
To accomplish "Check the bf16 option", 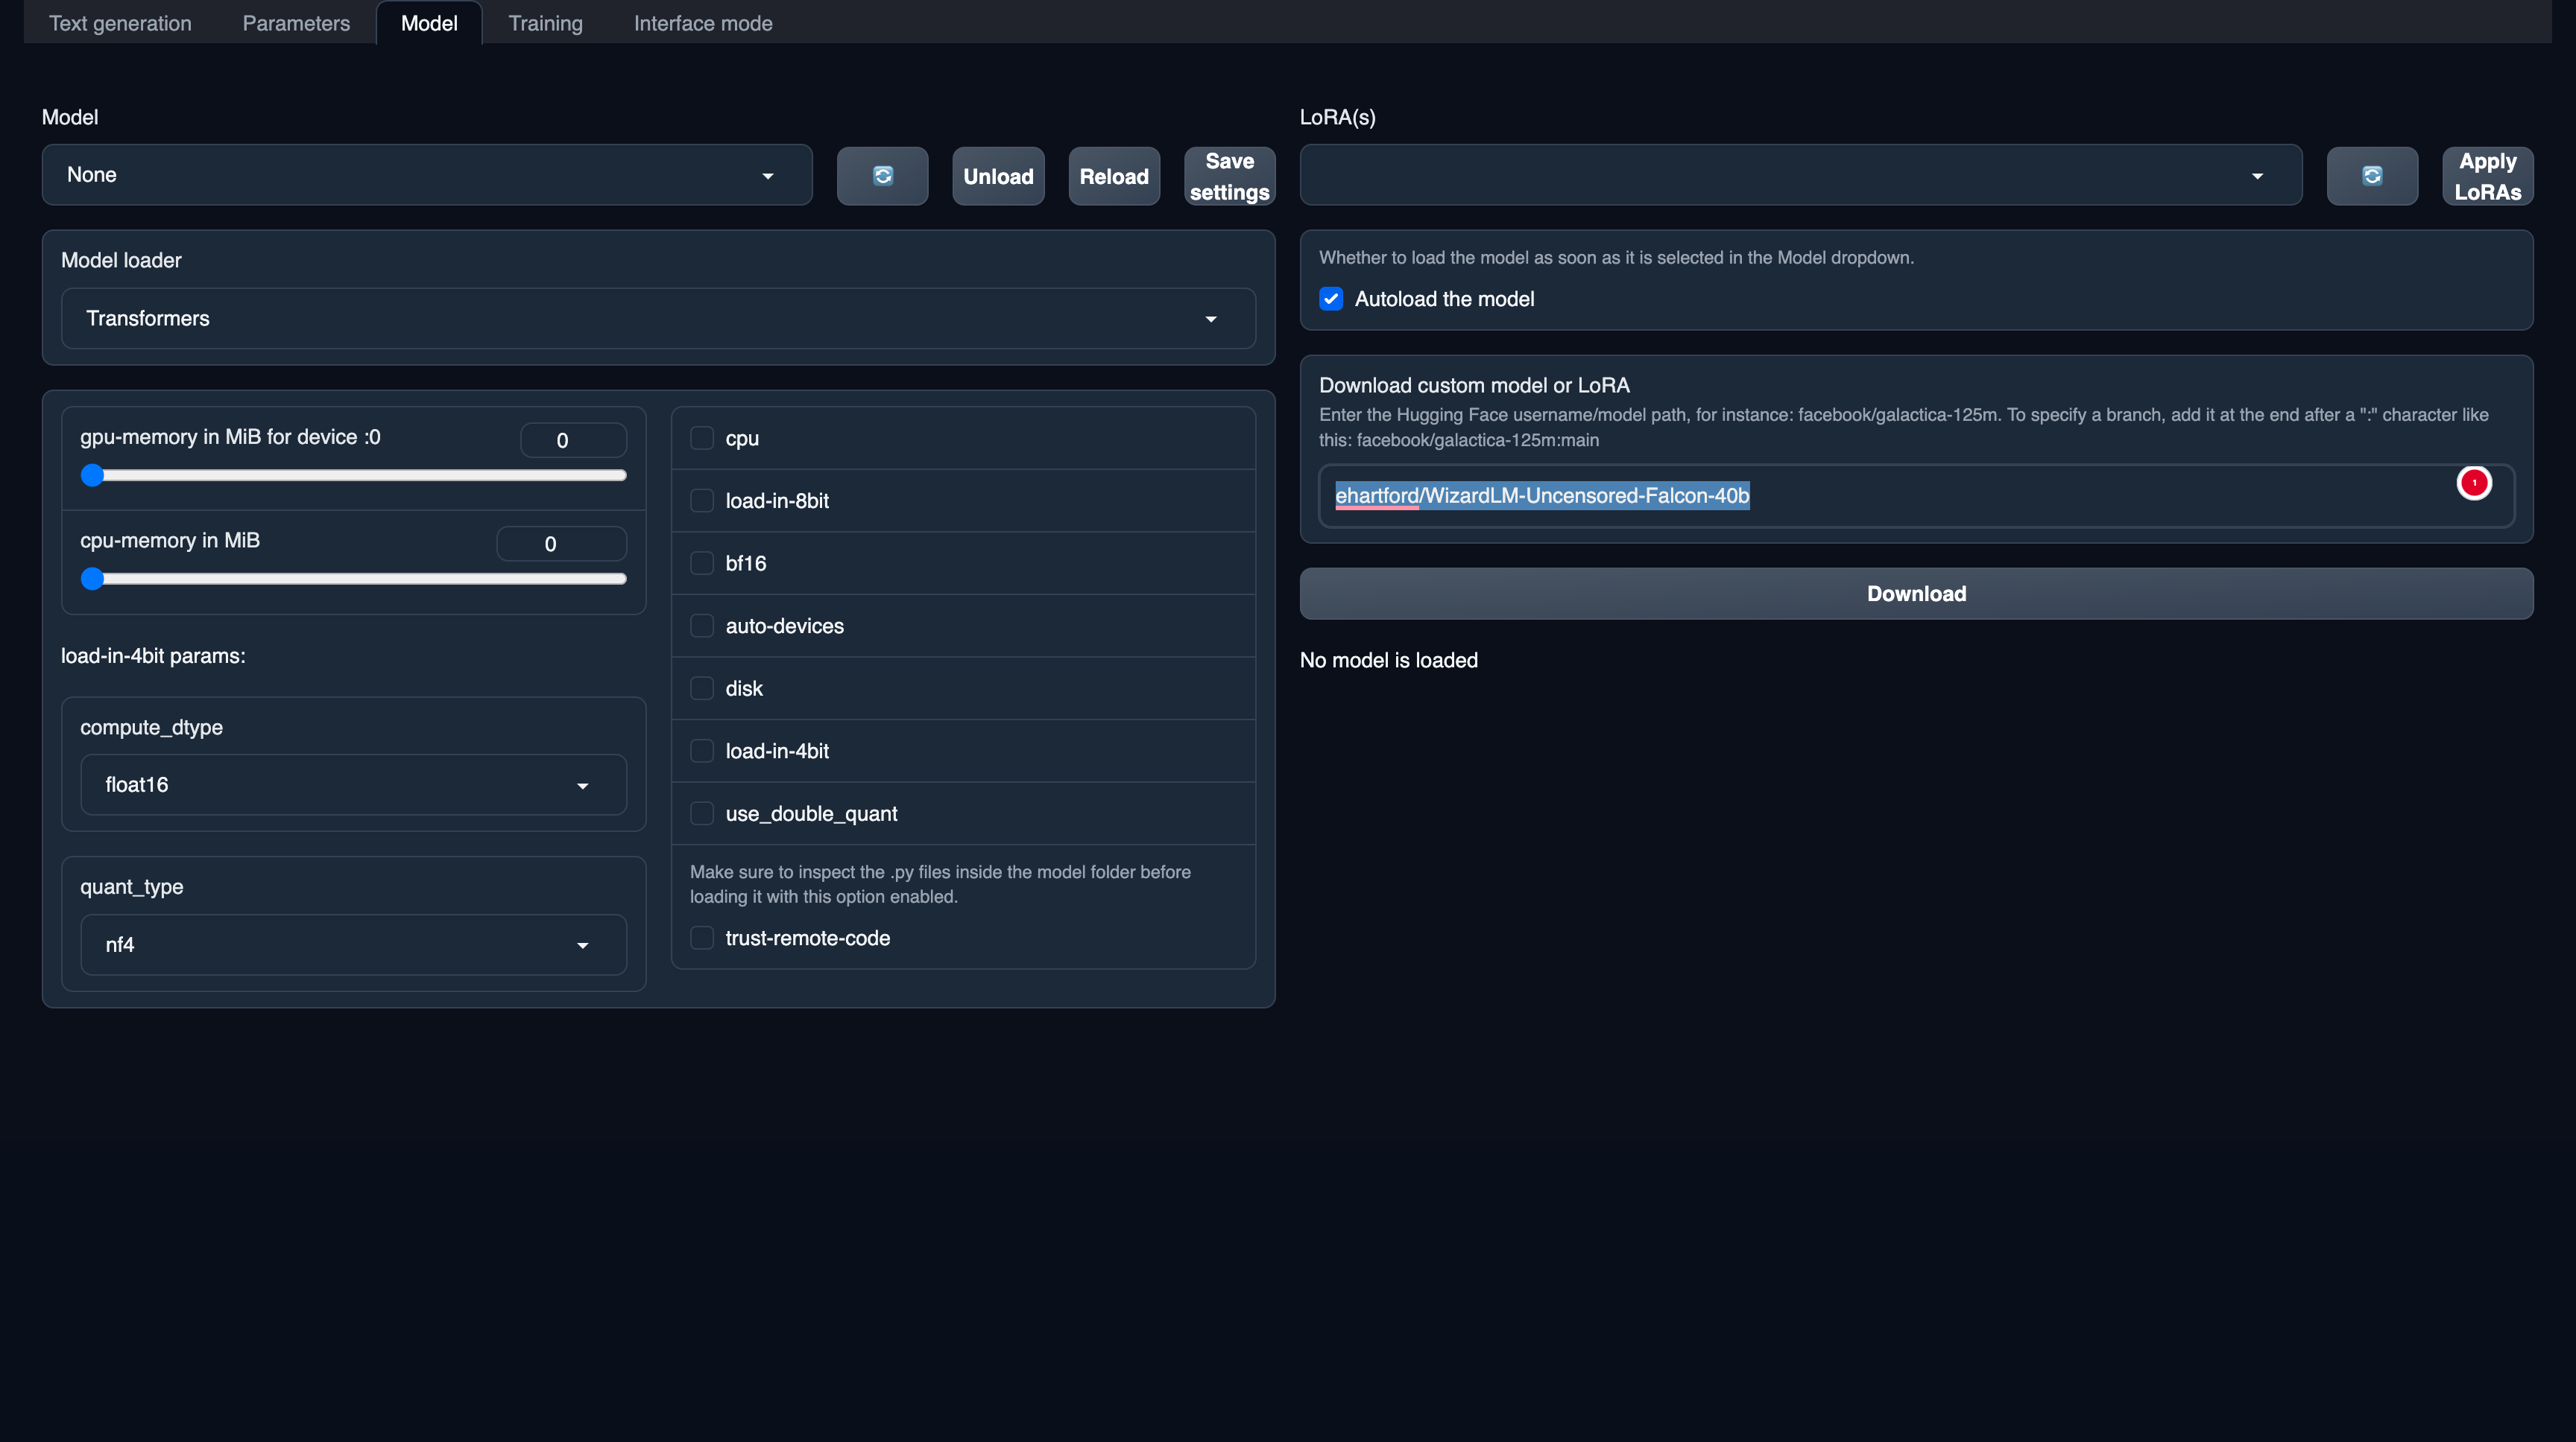I will point(702,562).
